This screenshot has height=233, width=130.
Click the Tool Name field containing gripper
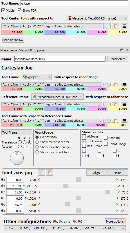(74, 3)
